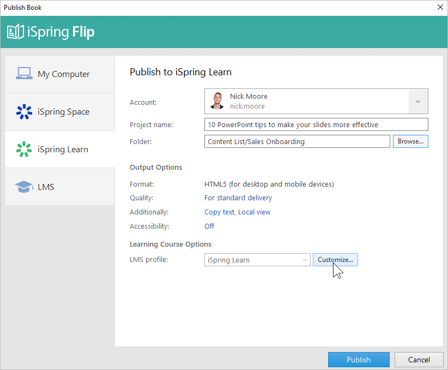Click the Customize... button
The height and width of the screenshot is (370, 448).
click(335, 260)
